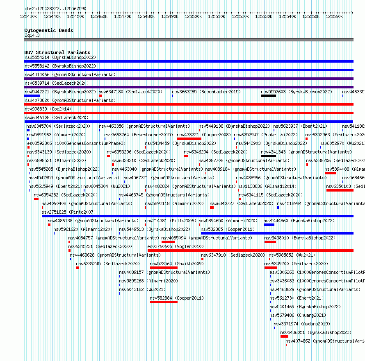Click nsv5985852 (Wu2021) label
Image resolution: width=365 pixels, height=361 pixels.
point(292,255)
